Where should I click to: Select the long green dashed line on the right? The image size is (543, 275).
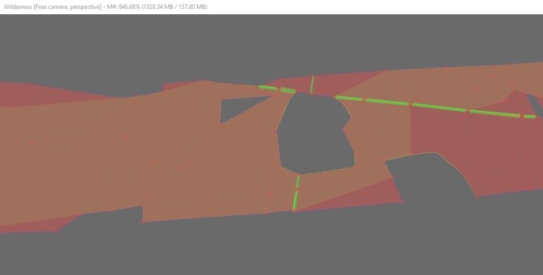tap(436, 108)
